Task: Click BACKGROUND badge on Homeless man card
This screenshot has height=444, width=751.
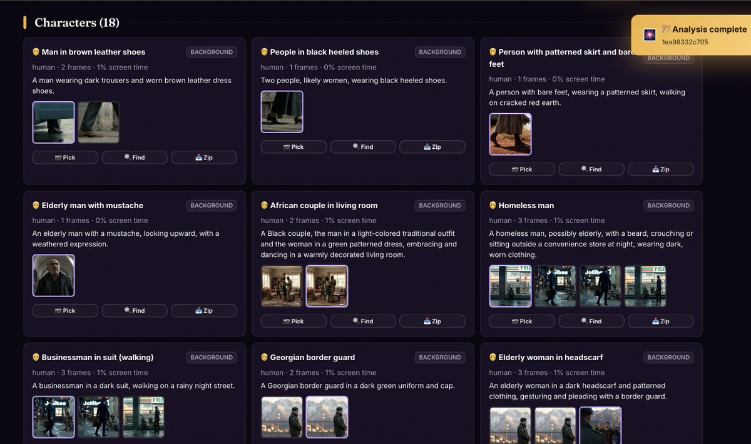Action: [668, 205]
